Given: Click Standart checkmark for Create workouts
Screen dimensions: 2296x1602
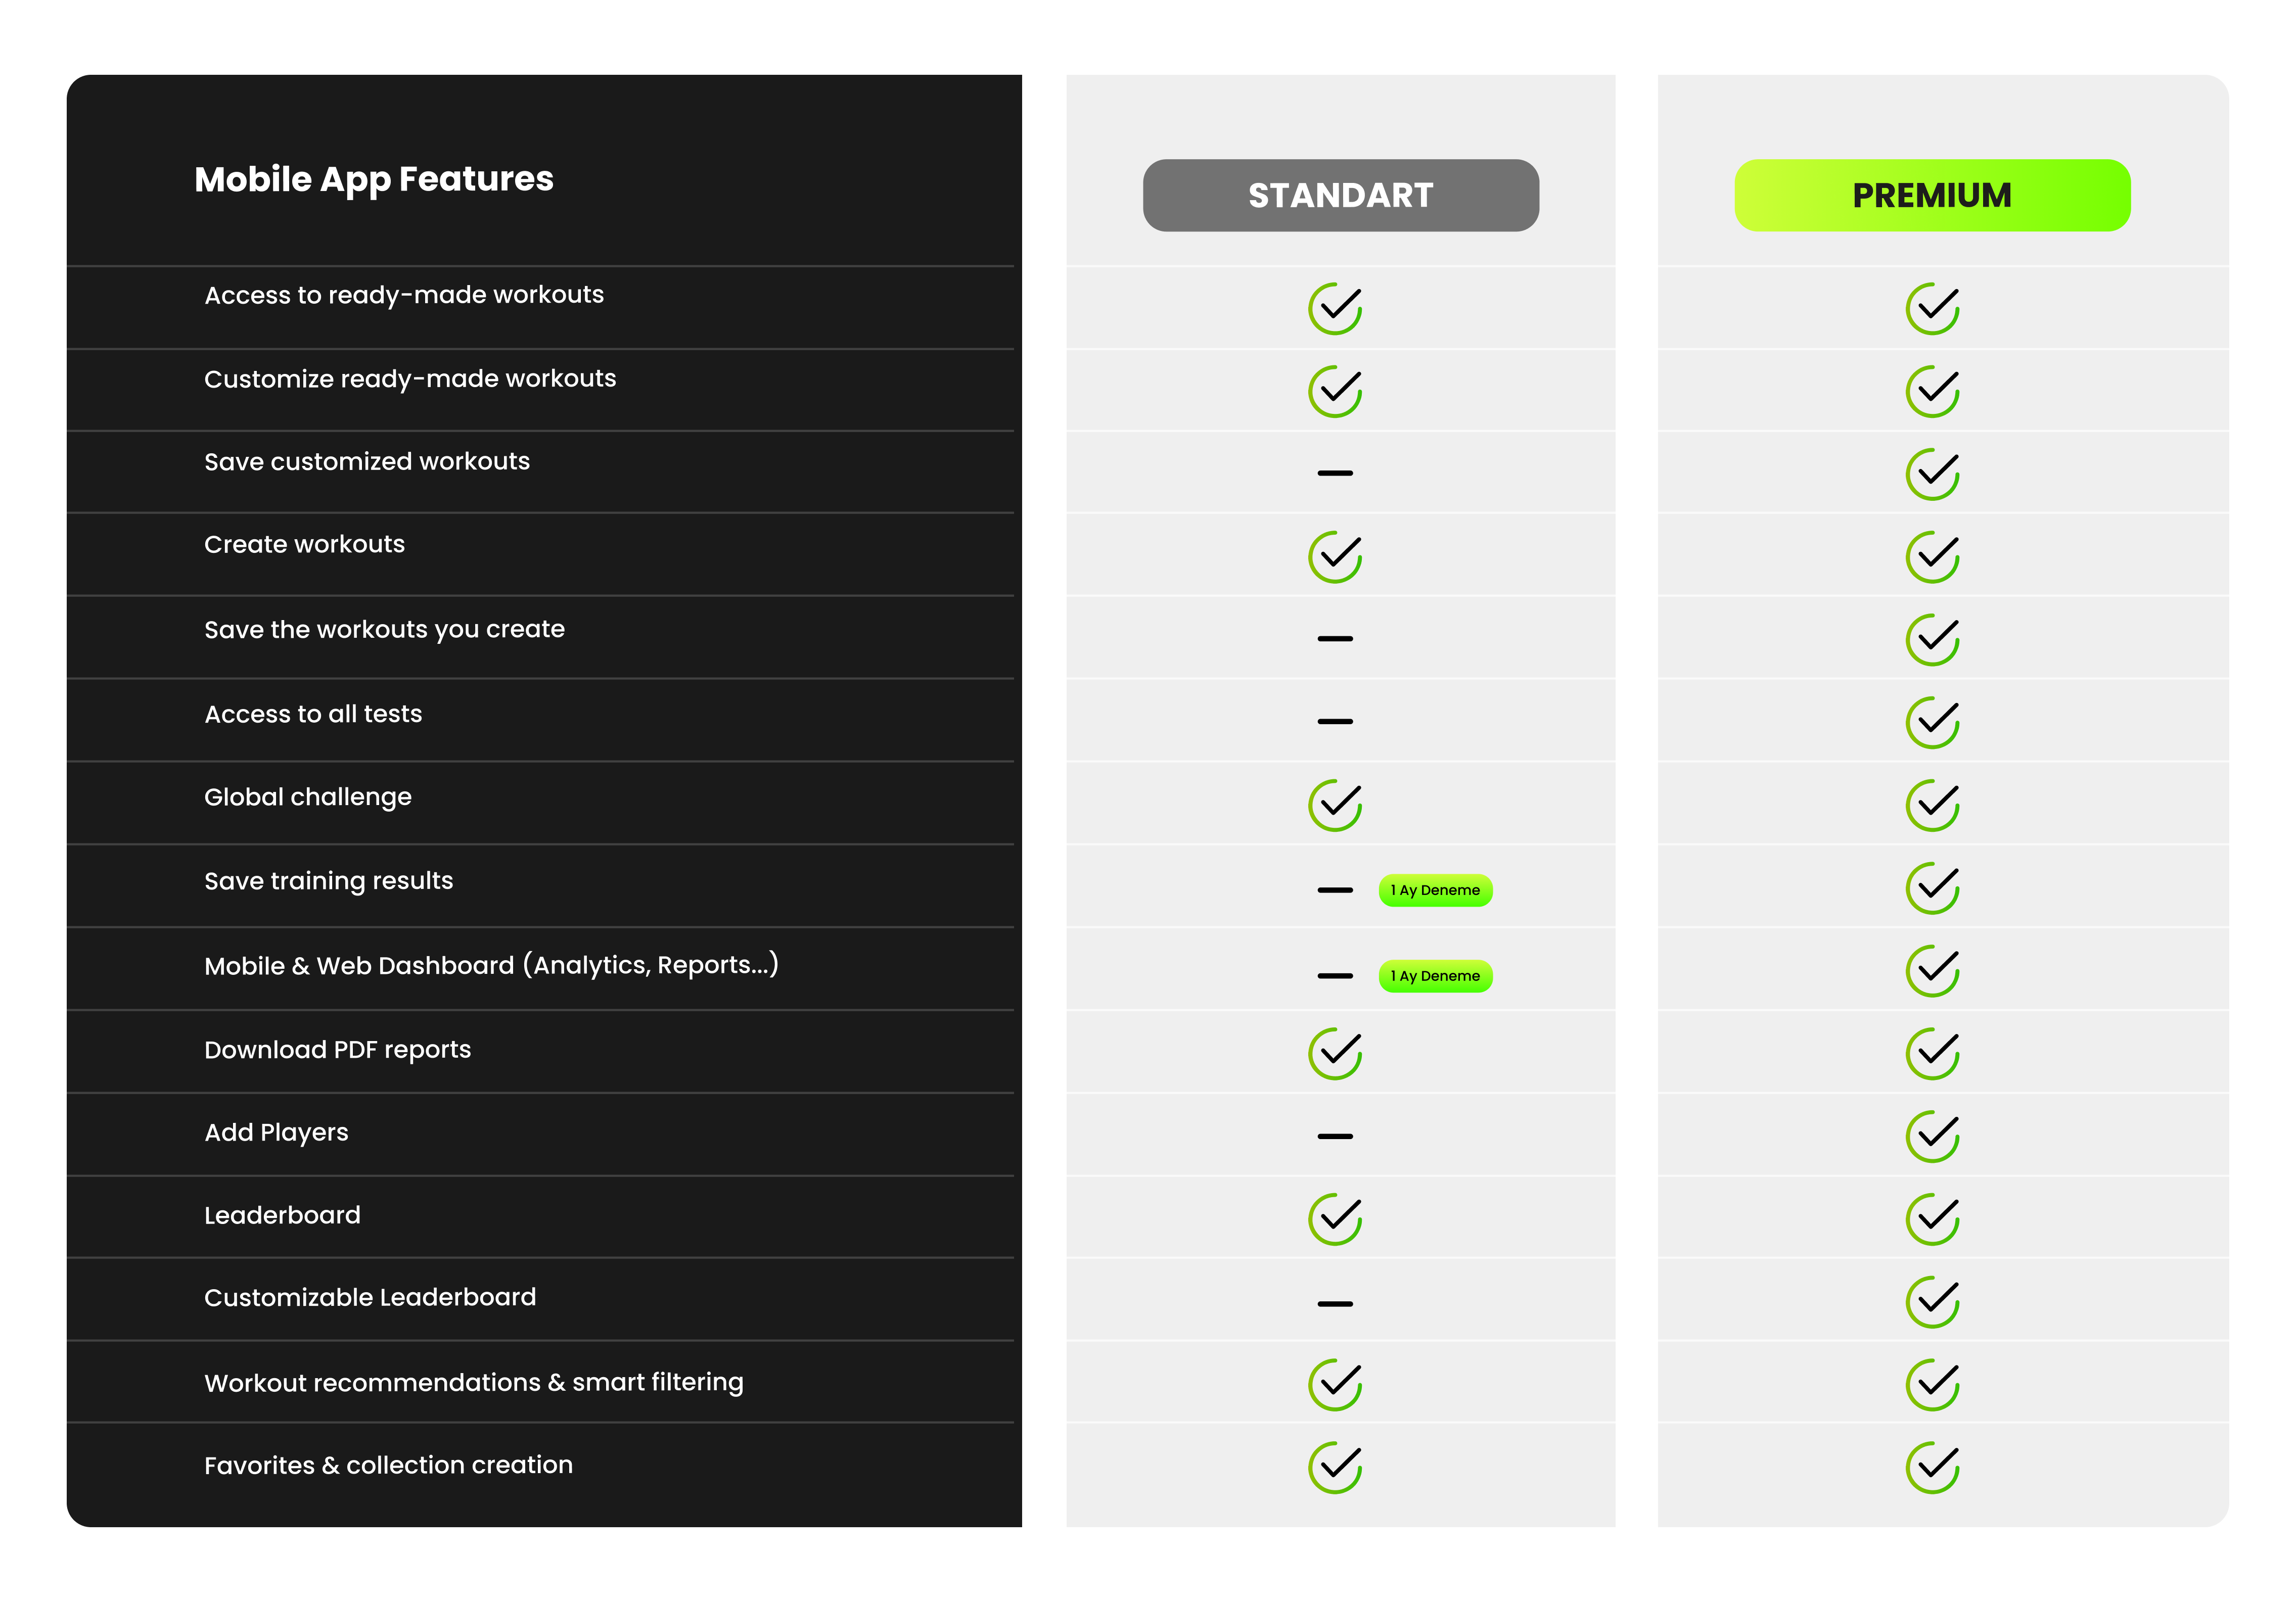Looking at the screenshot, I should point(1335,557).
